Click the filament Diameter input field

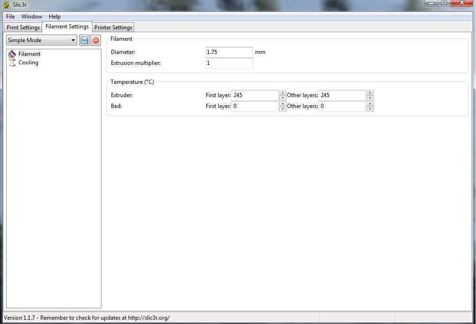pos(229,52)
